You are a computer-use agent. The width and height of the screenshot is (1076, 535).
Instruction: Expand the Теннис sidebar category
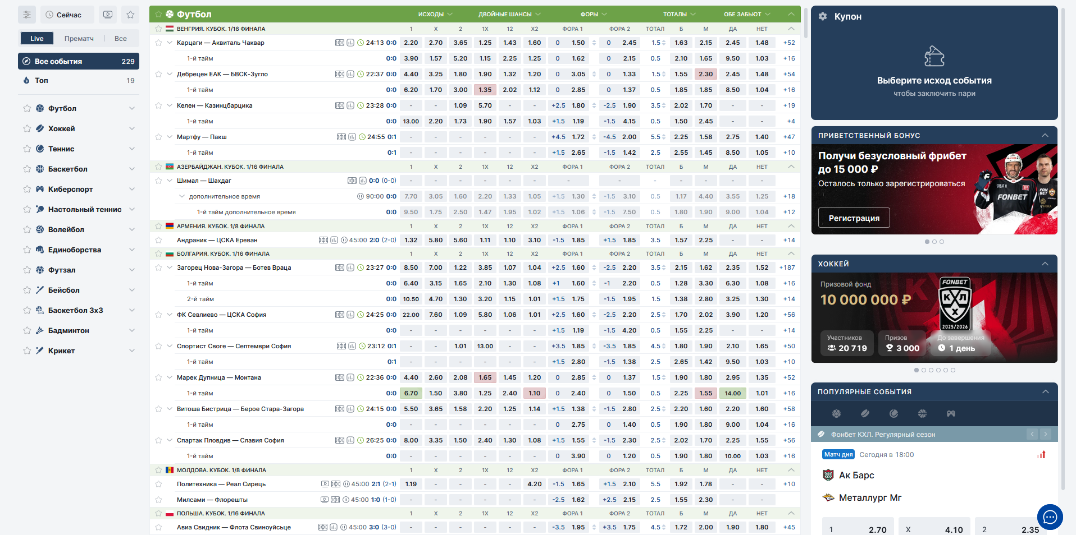pos(132,149)
